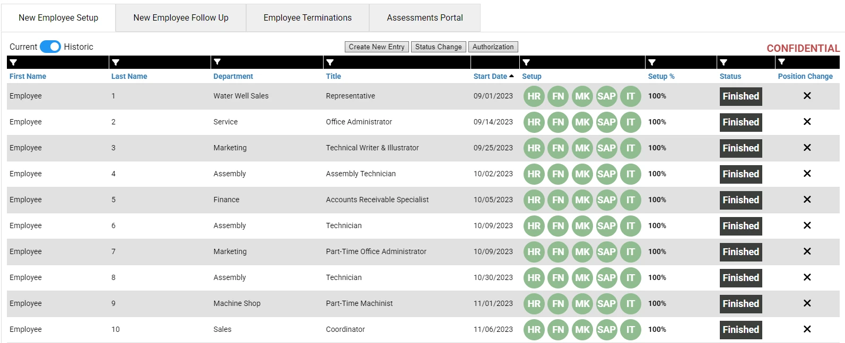Sort by First Name column header
The width and height of the screenshot is (845, 343).
28,76
